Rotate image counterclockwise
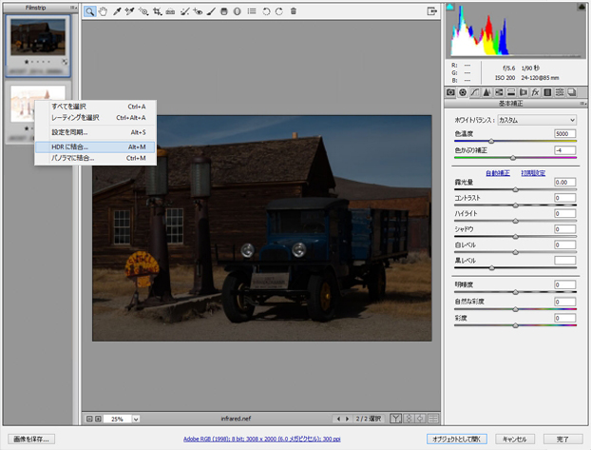591x450 pixels. [x=266, y=11]
